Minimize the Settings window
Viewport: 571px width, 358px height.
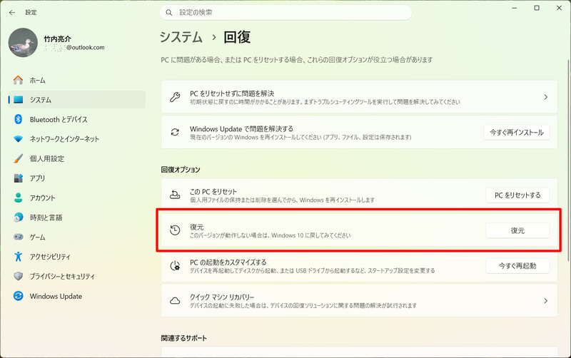[x=514, y=8]
